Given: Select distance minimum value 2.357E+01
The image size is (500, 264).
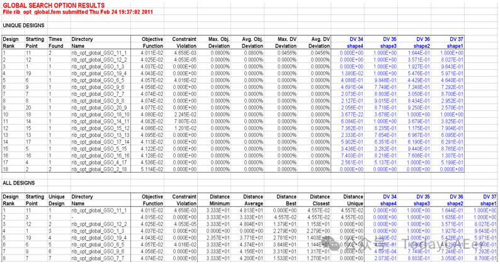Looking at the screenshot, I should [219, 238].
